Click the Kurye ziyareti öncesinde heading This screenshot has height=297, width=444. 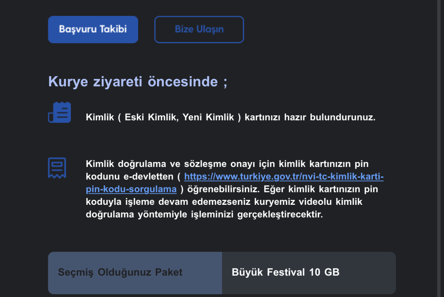click(138, 82)
